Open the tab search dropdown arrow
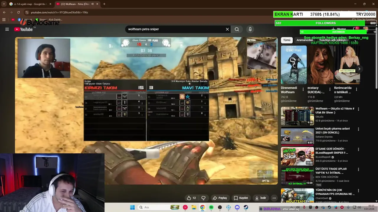 (x=4, y=4)
